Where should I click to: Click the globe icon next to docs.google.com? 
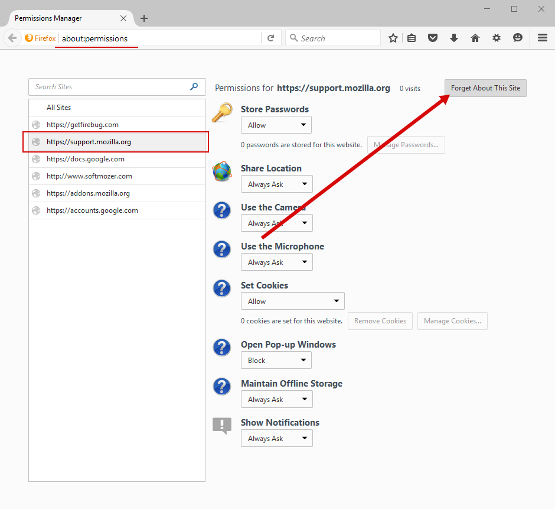click(36, 159)
